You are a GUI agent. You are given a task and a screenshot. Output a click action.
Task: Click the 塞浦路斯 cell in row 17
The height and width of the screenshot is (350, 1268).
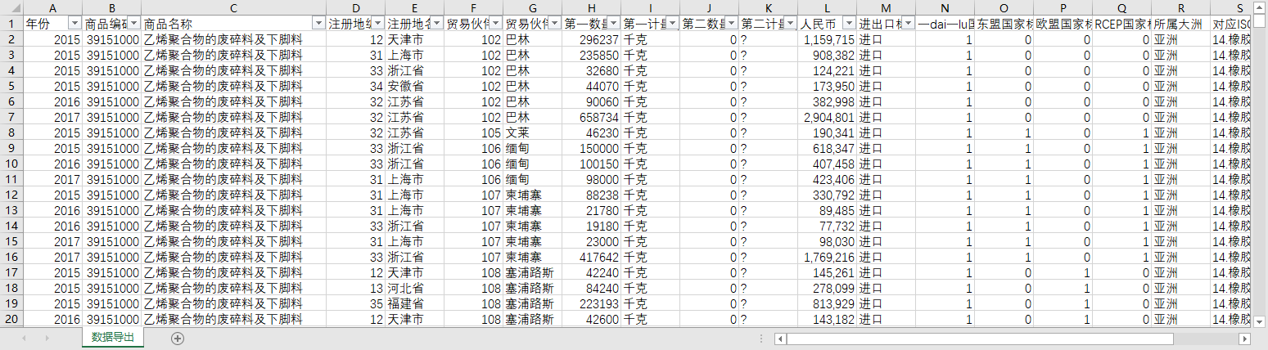click(x=533, y=272)
